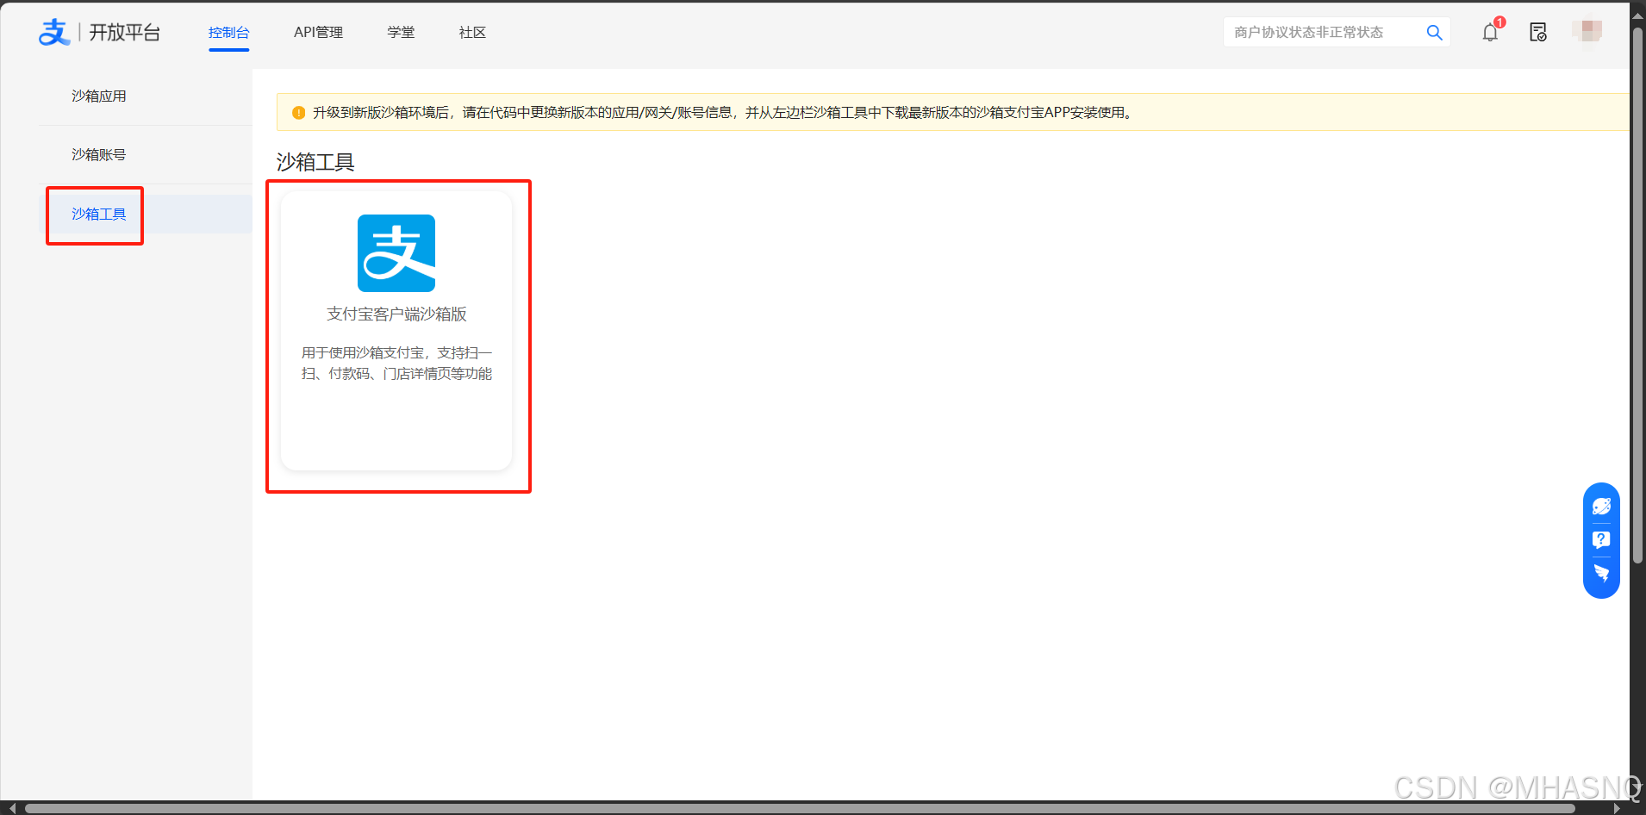Click the 沙箱工具 page heading

[315, 162]
